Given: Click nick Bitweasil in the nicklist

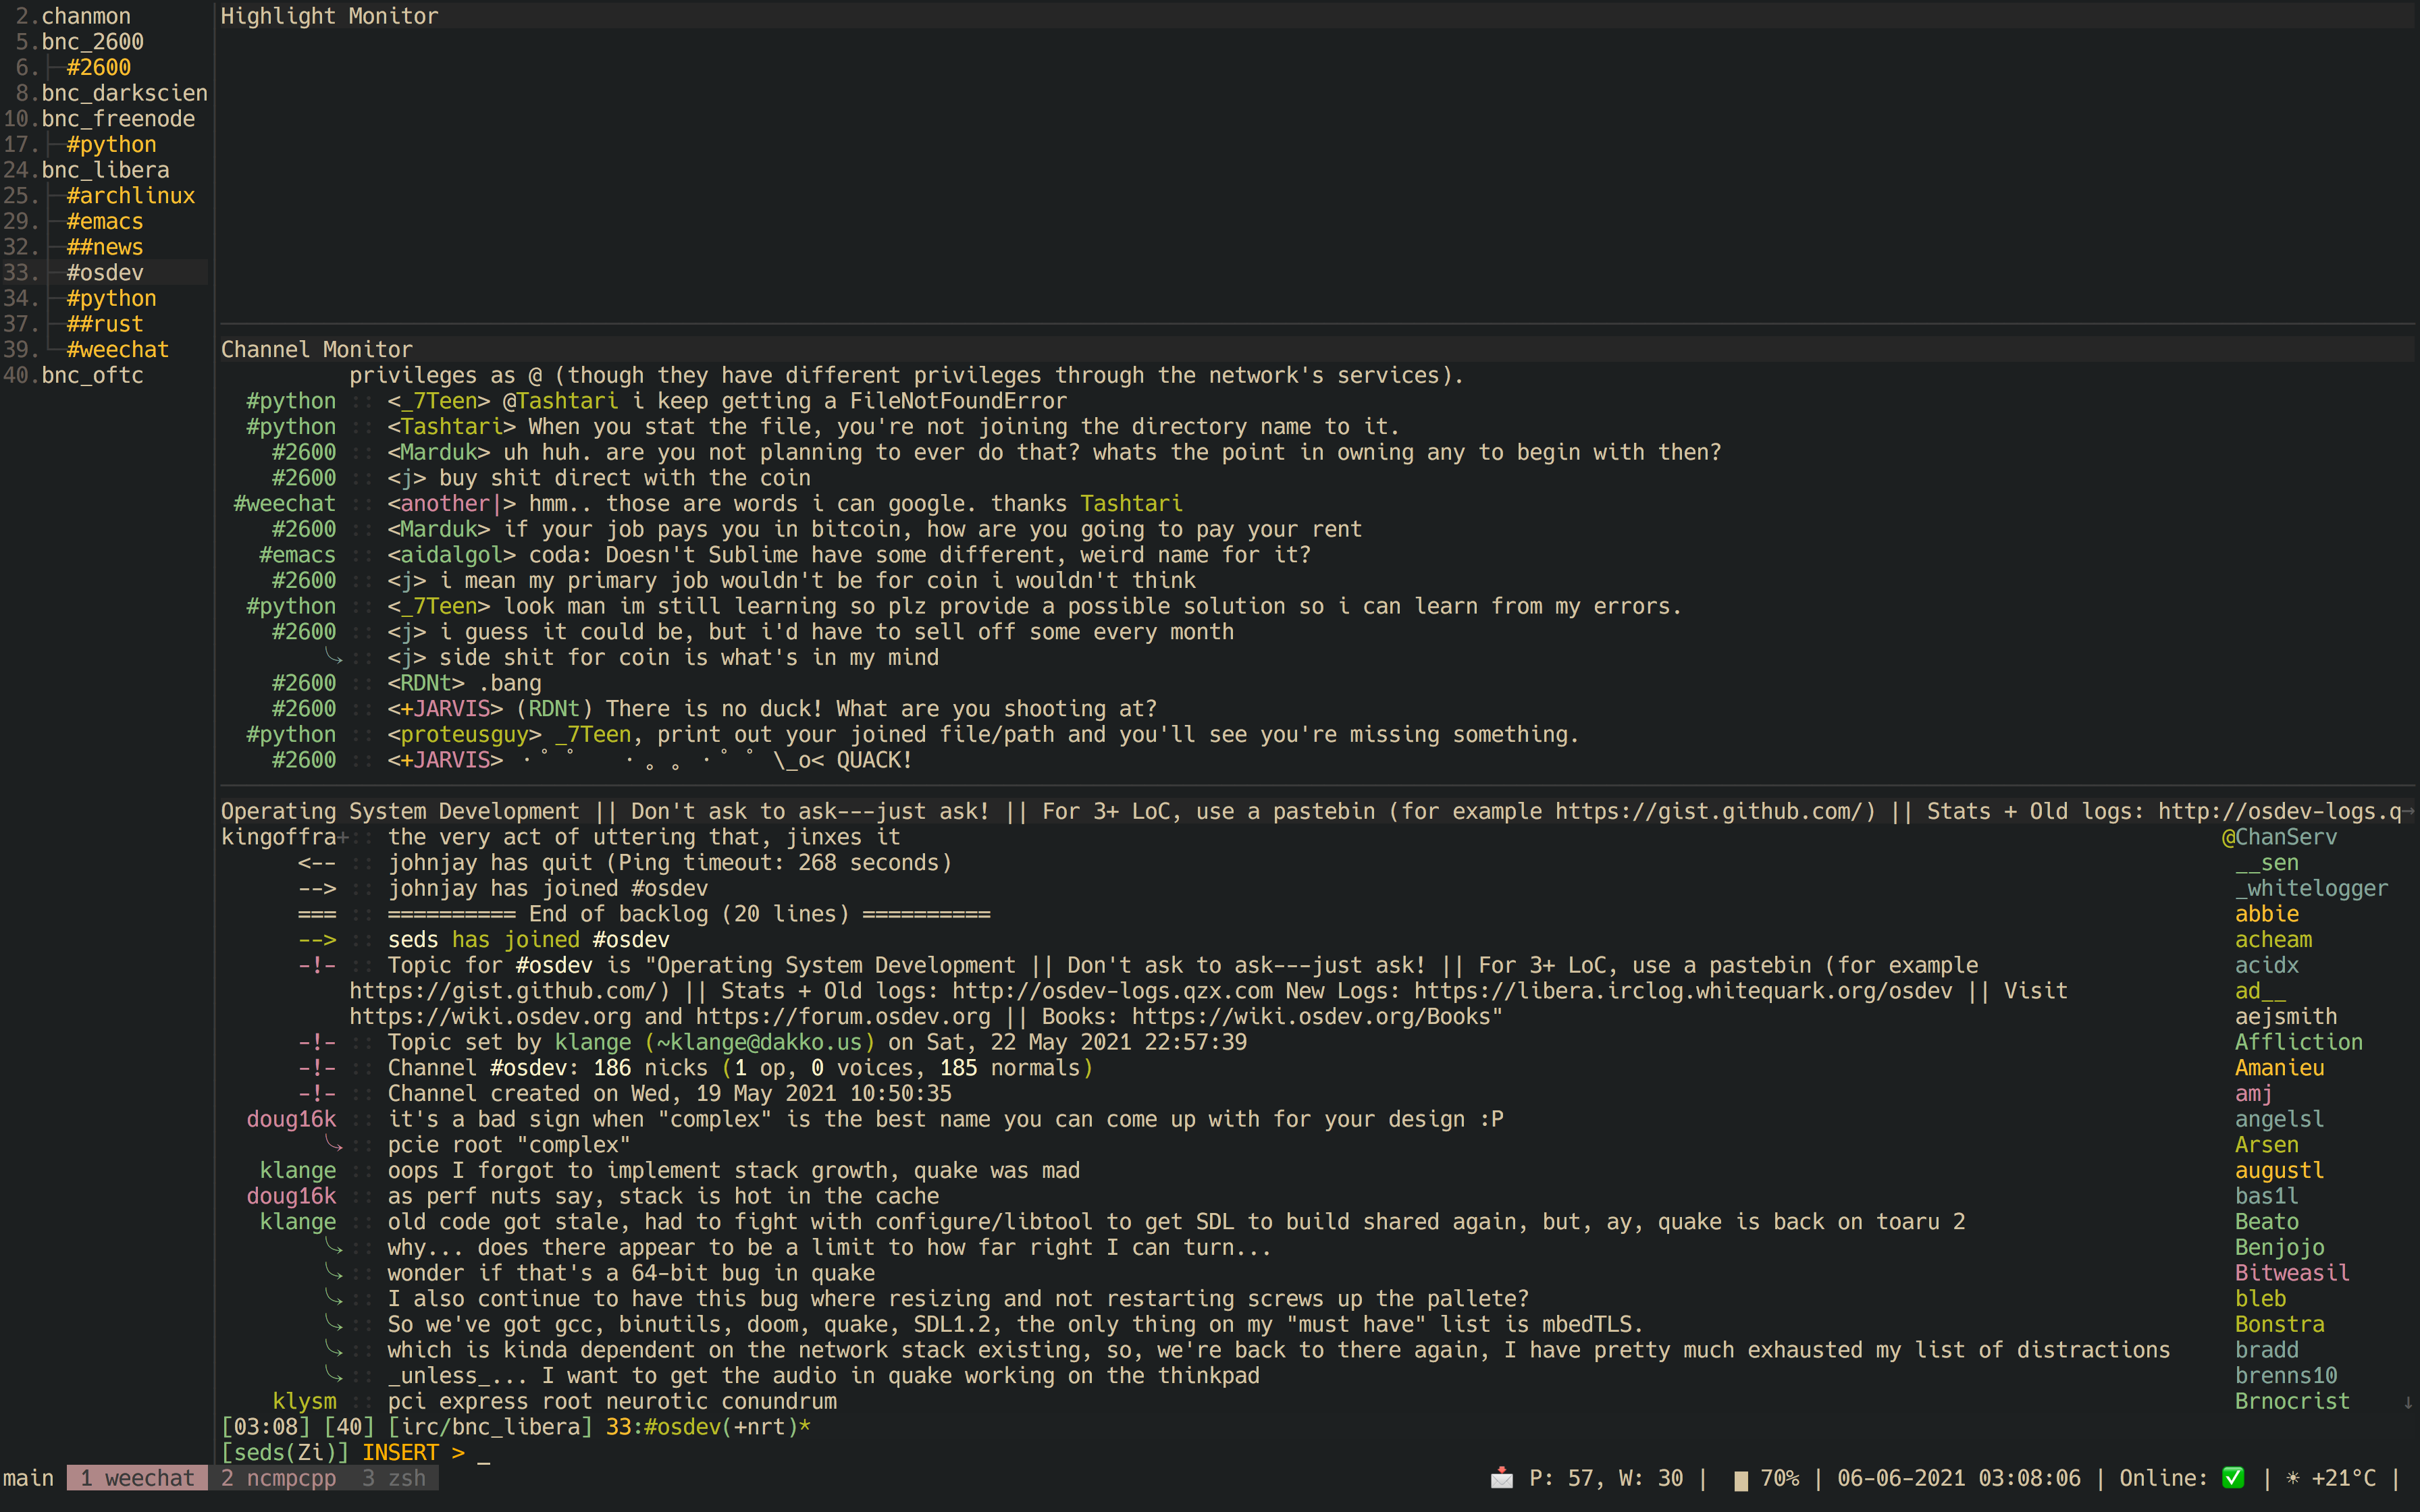Looking at the screenshot, I should pos(2291,1273).
